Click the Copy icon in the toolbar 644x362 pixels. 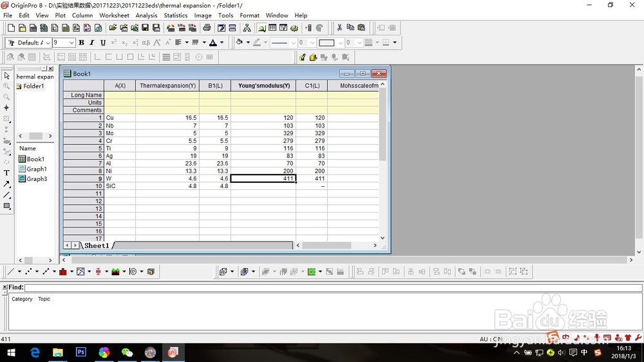pyautogui.click(x=350, y=28)
